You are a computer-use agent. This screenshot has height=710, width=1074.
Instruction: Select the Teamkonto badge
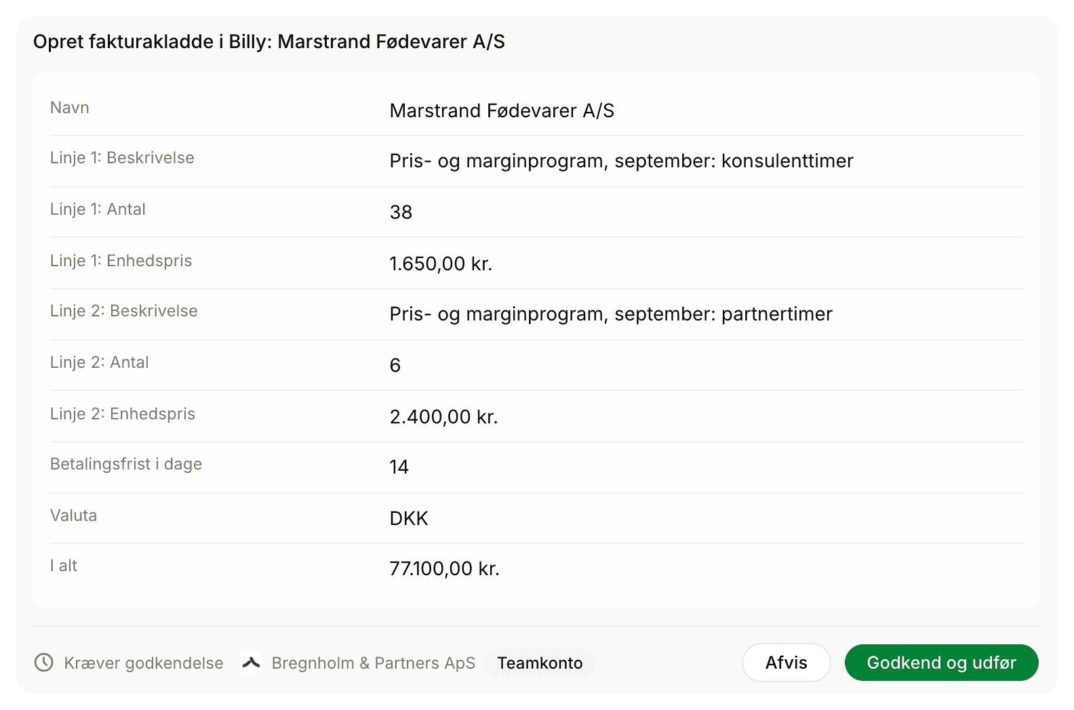pyautogui.click(x=540, y=663)
